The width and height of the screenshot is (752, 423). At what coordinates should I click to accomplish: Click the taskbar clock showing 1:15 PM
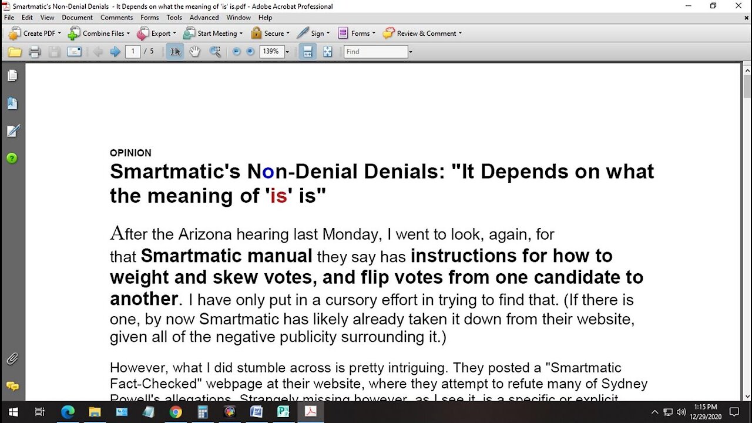(706, 412)
